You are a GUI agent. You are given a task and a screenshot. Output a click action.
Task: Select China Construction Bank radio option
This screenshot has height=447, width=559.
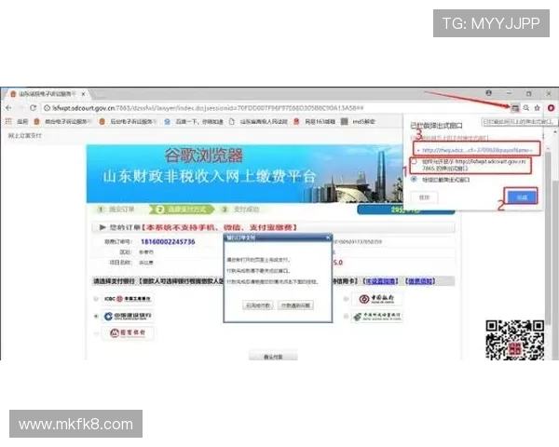(96, 316)
